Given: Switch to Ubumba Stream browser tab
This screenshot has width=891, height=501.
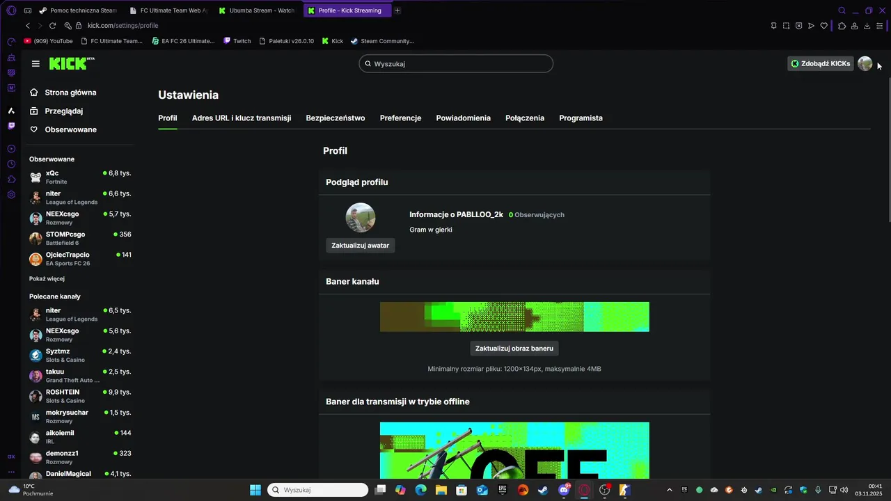Looking at the screenshot, I should coord(257,10).
